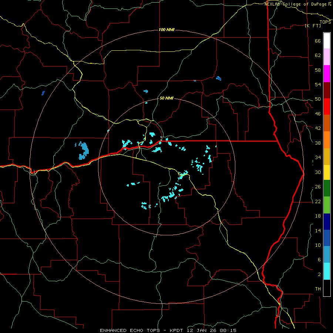
Task: Click the '62' legend value
Action: 318,55
